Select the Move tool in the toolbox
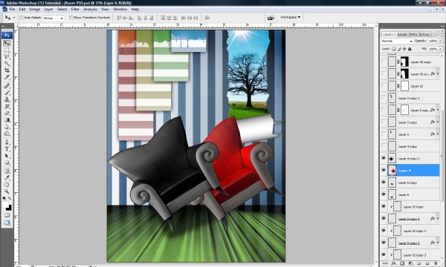Screen dimensions: 446x267 pyautogui.click(x=7, y=43)
